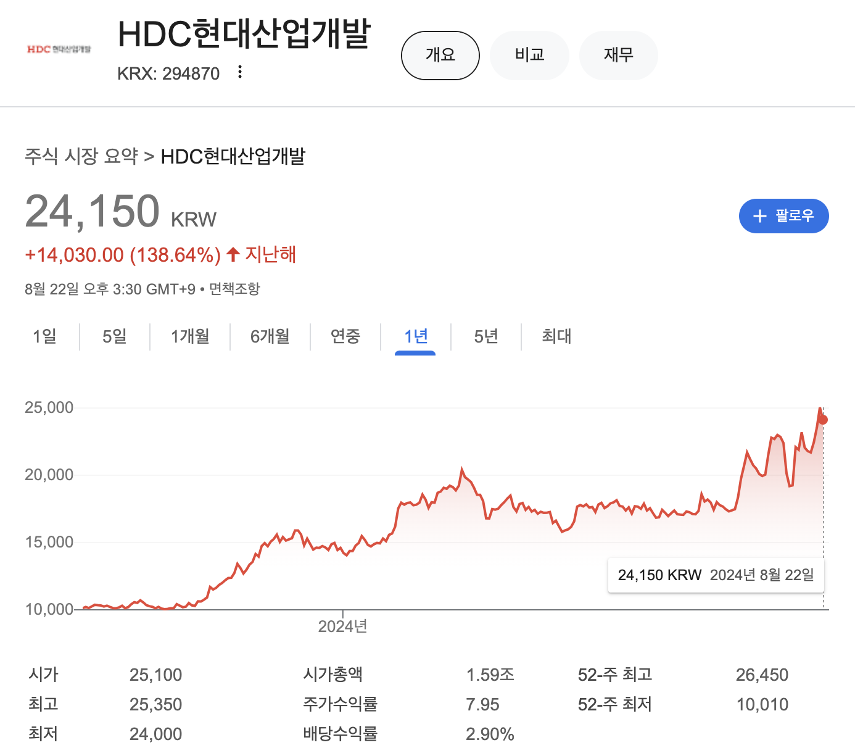Click the 52-주 최저 label
The height and width of the screenshot is (753, 855).
[x=615, y=704]
